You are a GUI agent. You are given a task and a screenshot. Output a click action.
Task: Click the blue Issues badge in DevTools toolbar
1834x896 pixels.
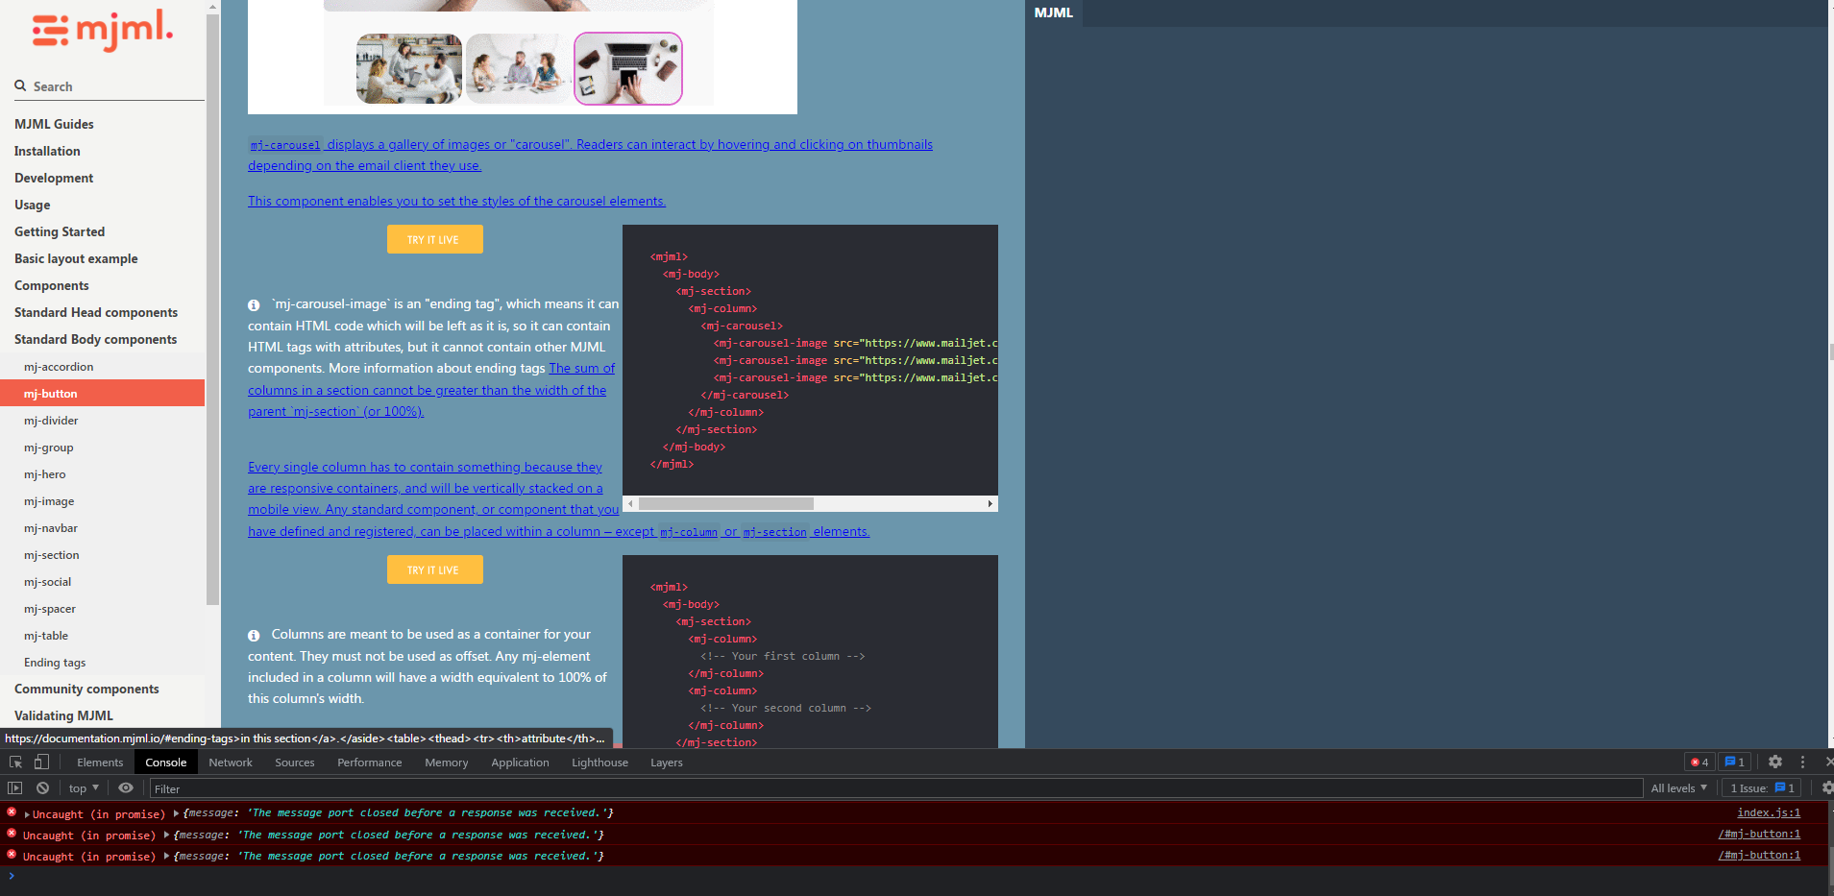[x=1733, y=762]
